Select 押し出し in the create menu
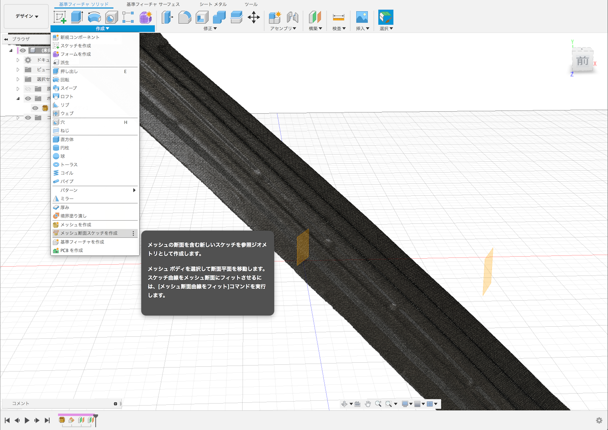608x430 pixels. 69,71
